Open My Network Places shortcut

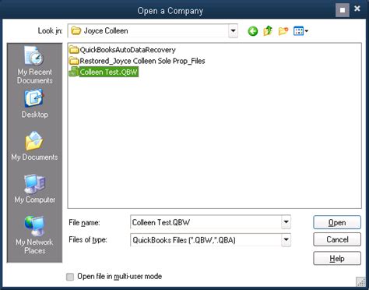coord(34,235)
